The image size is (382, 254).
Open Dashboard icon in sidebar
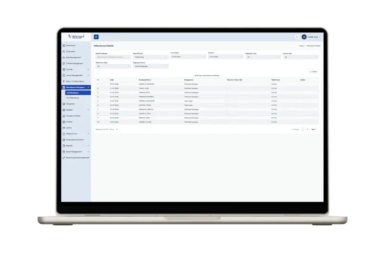64,45
